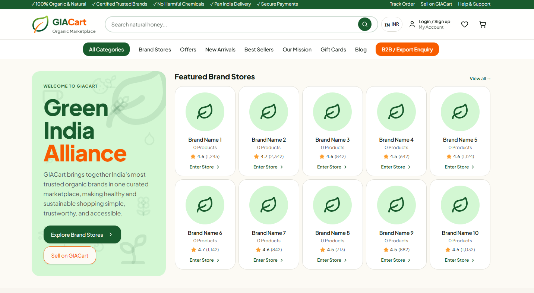Viewport: 534px width, 293px height.
Task: Enter Store for Brand Name 4
Action: (396, 167)
